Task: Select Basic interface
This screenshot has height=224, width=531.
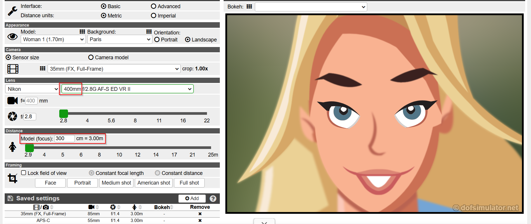Action: click(104, 6)
